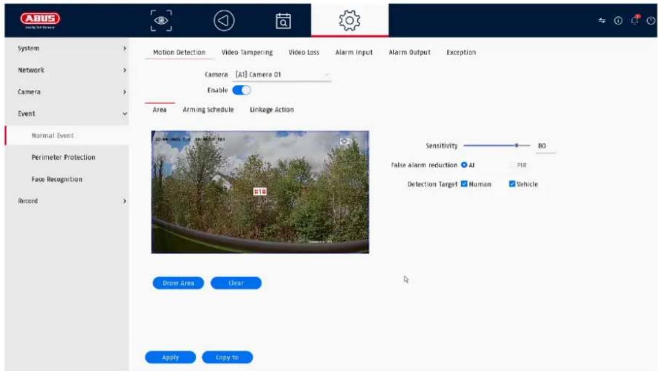Uncheck the Human detection target
658x371 pixels.
pyautogui.click(x=464, y=184)
